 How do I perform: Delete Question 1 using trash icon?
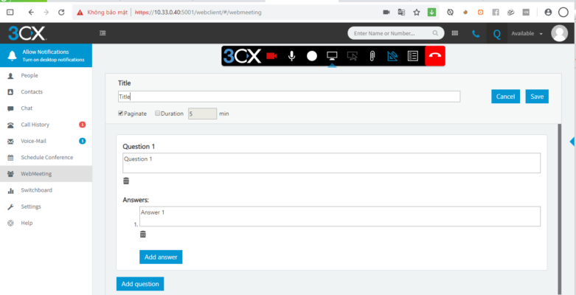pos(125,181)
